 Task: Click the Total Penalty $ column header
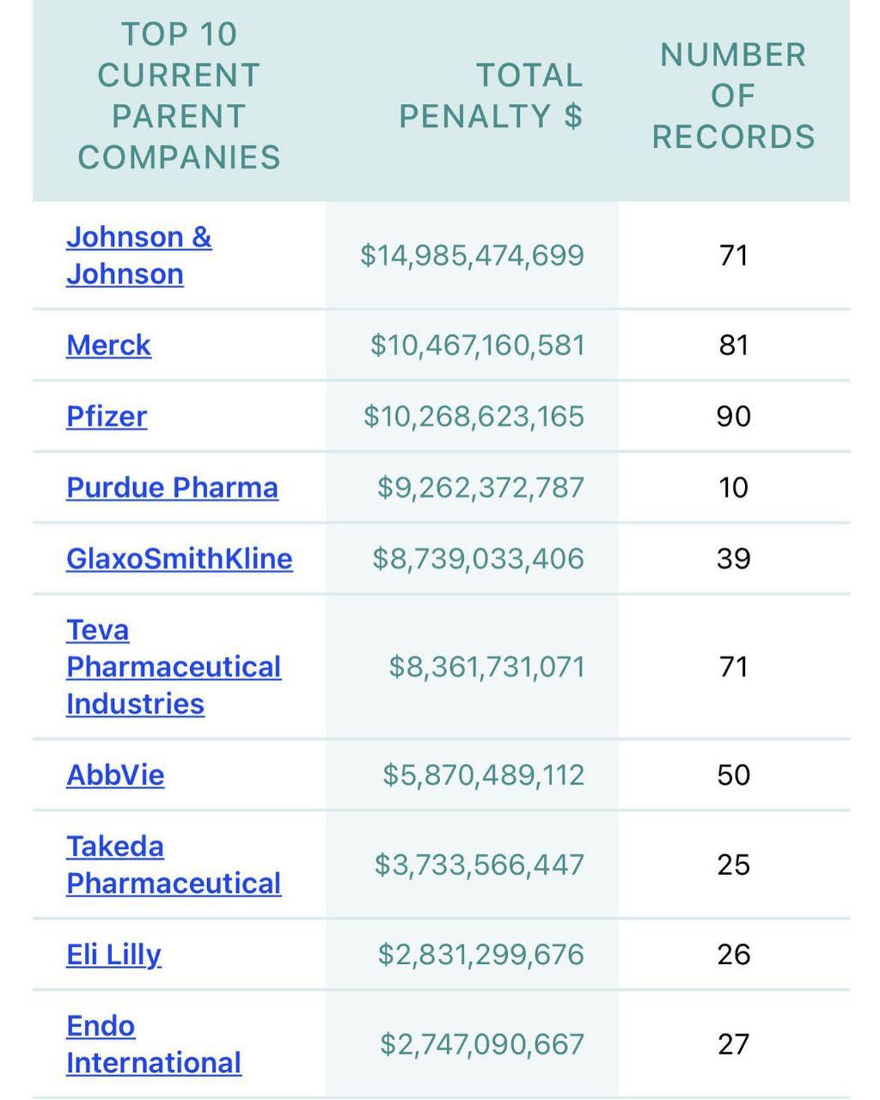tap(491, 95)
